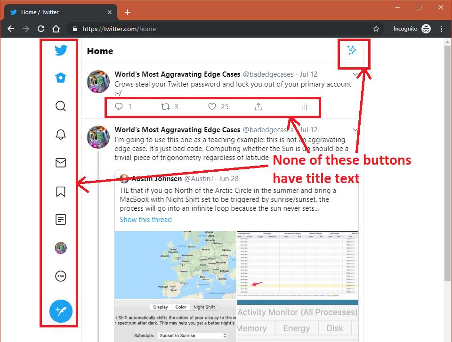Screen dimensions: 452x342
Task: Click Jul 12 date on first tweet
Action: pos(308,74)
